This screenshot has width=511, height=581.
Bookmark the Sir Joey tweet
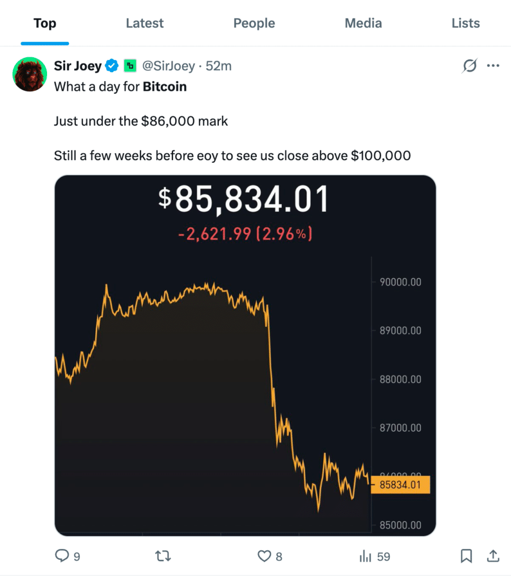pyautogui.click(x=466, y=557)
